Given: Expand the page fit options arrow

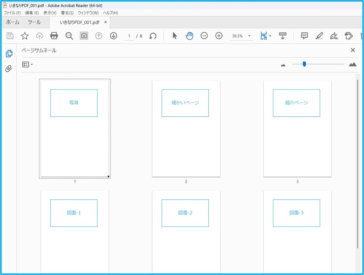Looking at the screenshot, I should [270, 36].
